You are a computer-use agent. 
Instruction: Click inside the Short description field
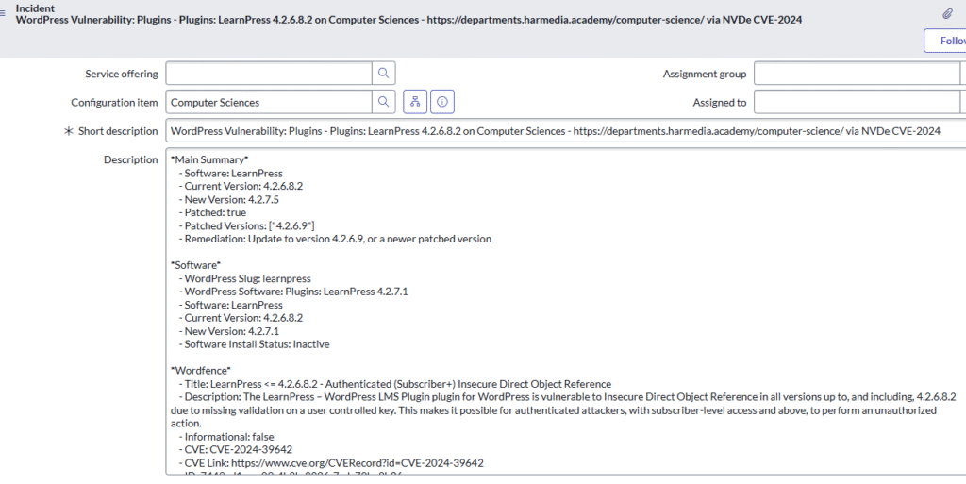[x=564, y=131]
